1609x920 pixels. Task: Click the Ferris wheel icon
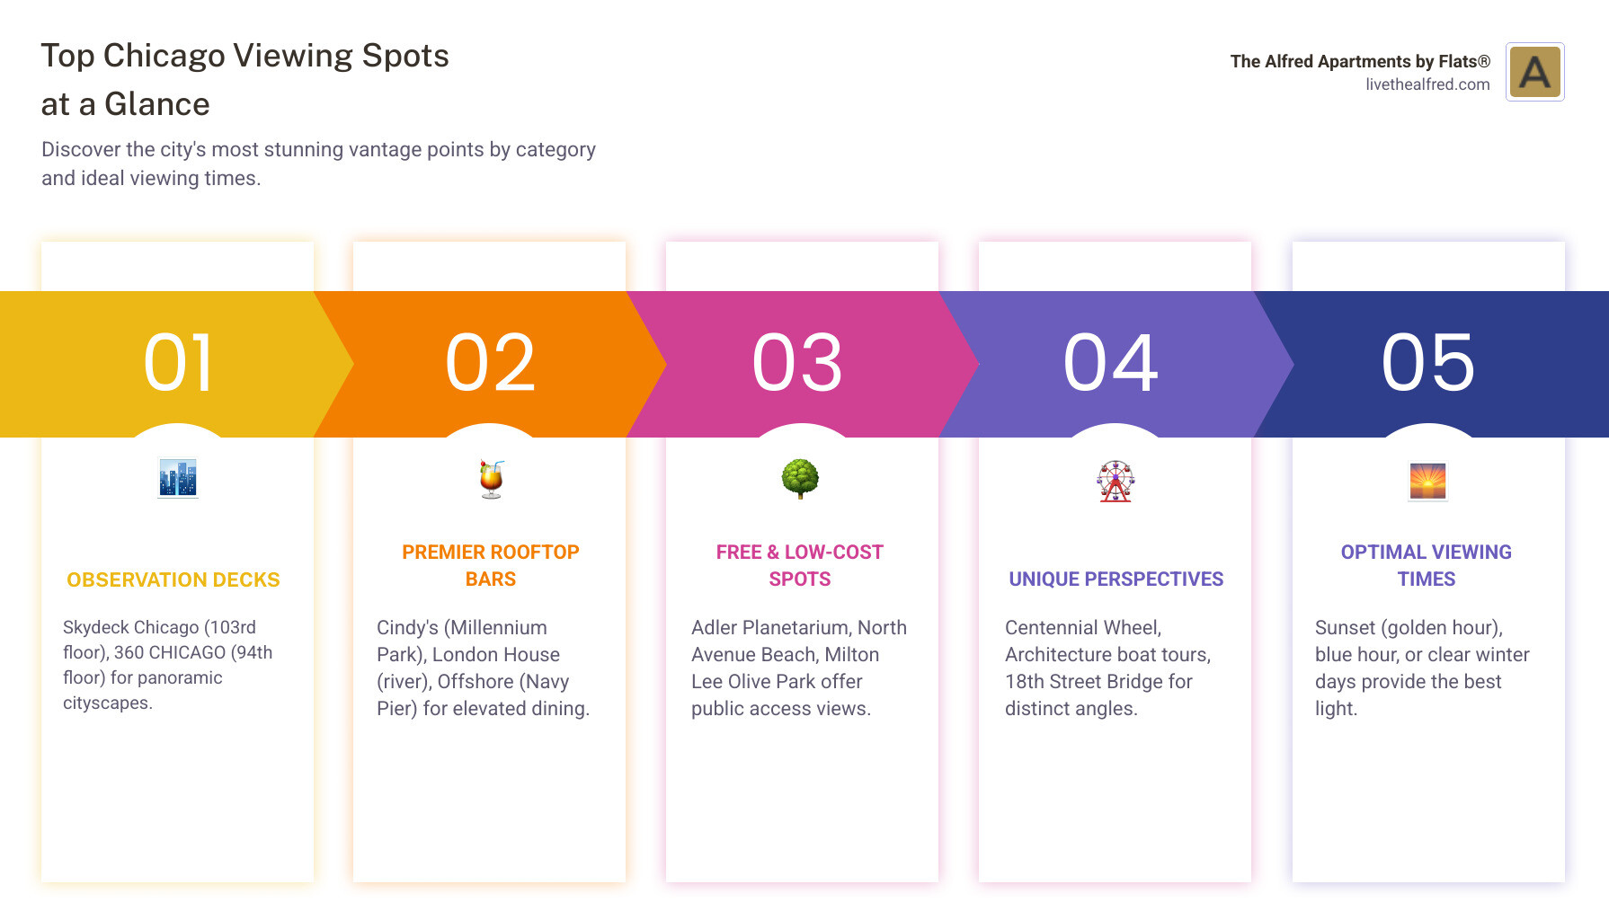[x=1116, y=481]
